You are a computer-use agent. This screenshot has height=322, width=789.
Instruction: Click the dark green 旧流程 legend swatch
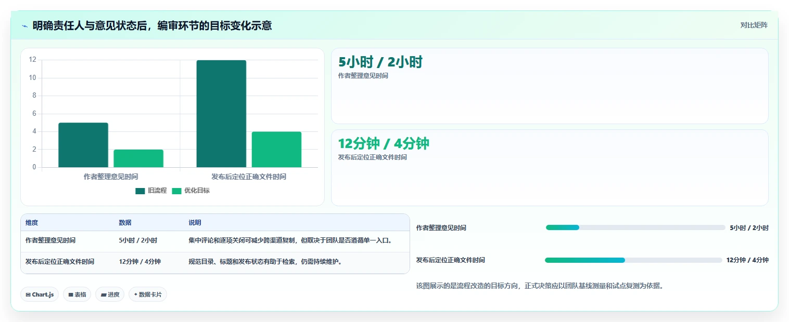[x=140, y=191]
